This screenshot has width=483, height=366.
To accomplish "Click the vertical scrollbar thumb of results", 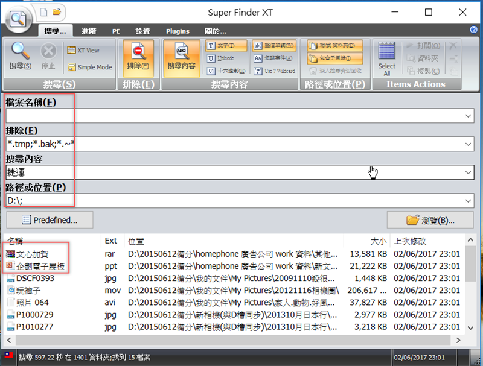I will pyautogui.click(x=470, y=263).
